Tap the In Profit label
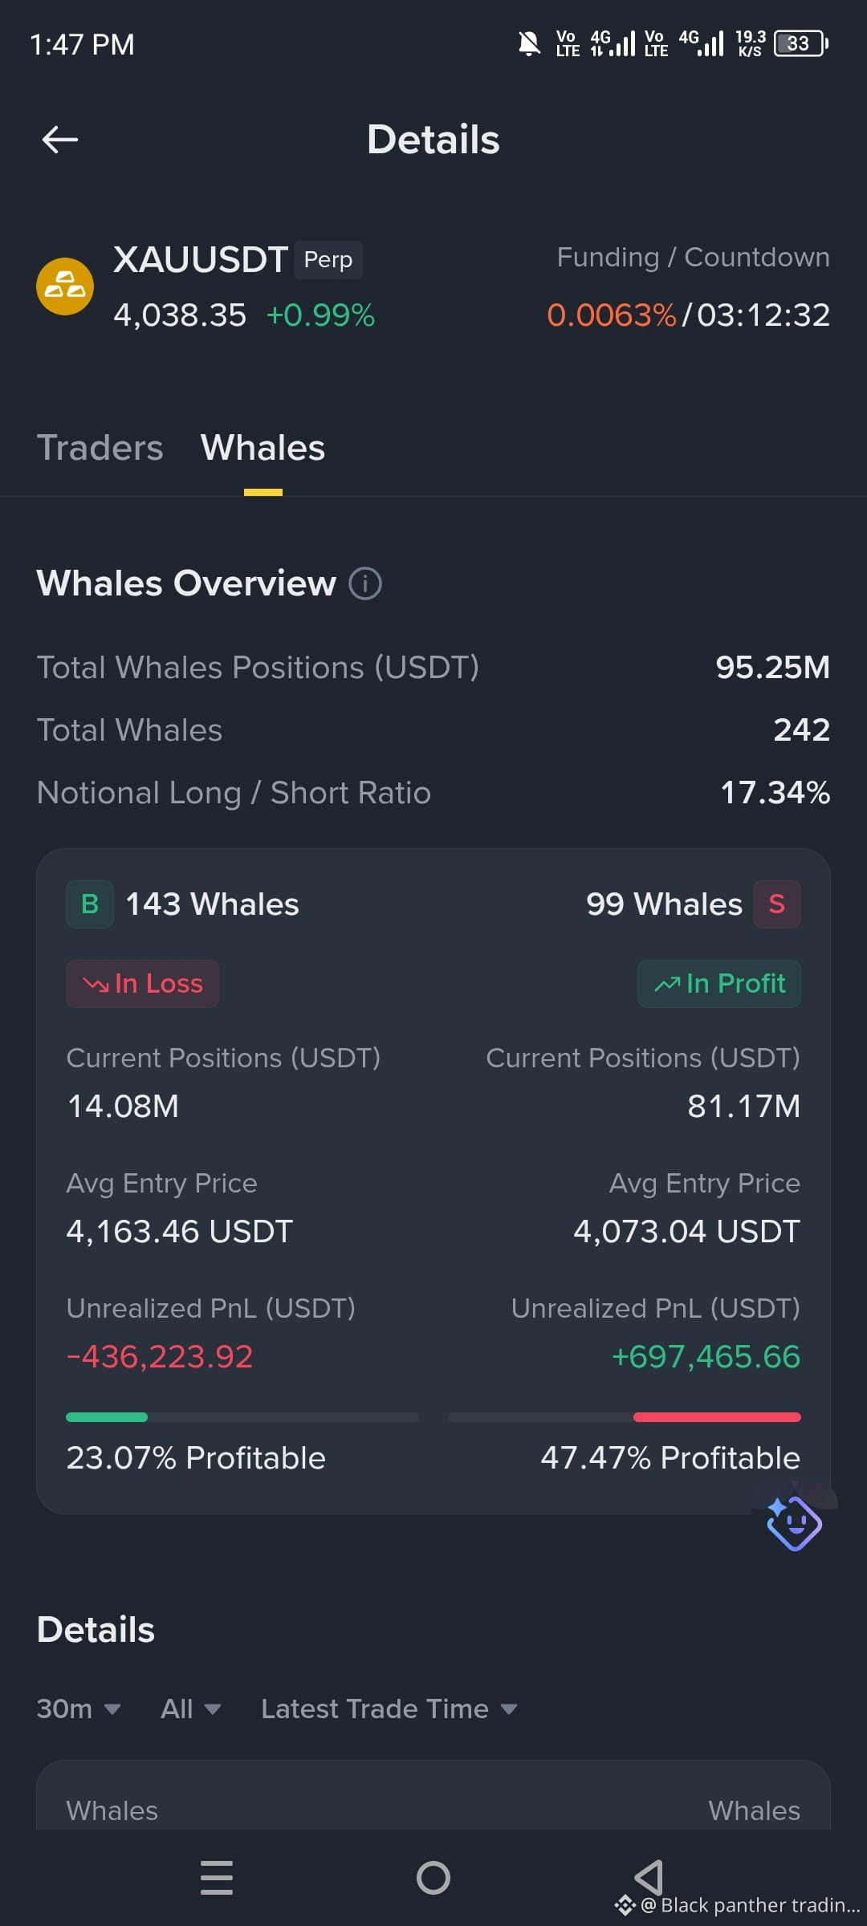867x1926 pixels. click(719, 984)
